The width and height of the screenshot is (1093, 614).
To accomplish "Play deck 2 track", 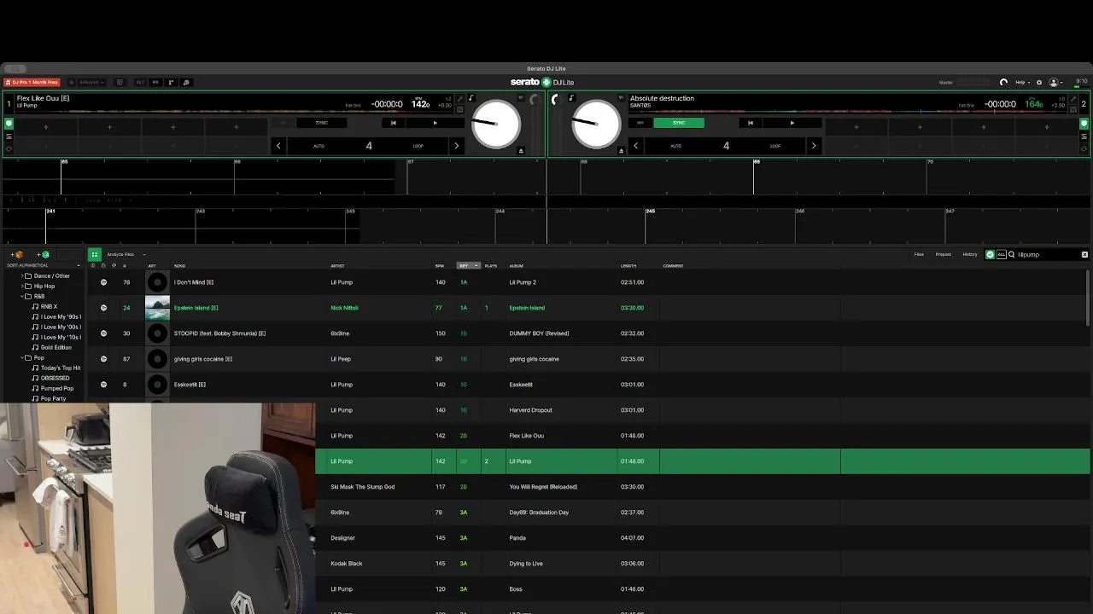I will (x=792, y=123).
